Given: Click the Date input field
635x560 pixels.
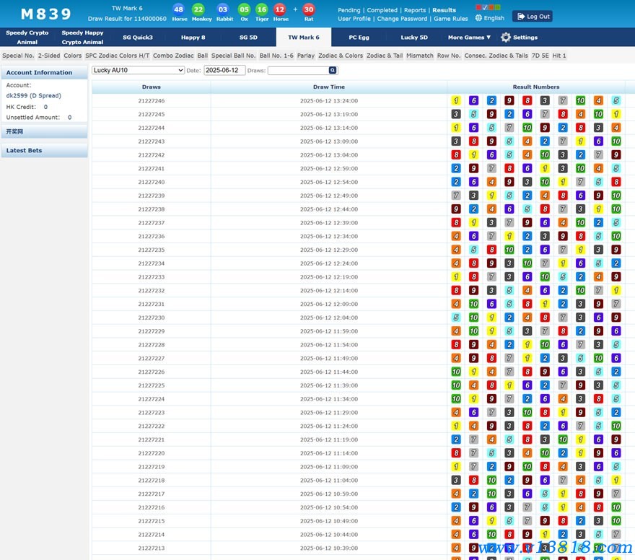Looking at the screenshot, I should pyautogui.click(x=224, y=71).
